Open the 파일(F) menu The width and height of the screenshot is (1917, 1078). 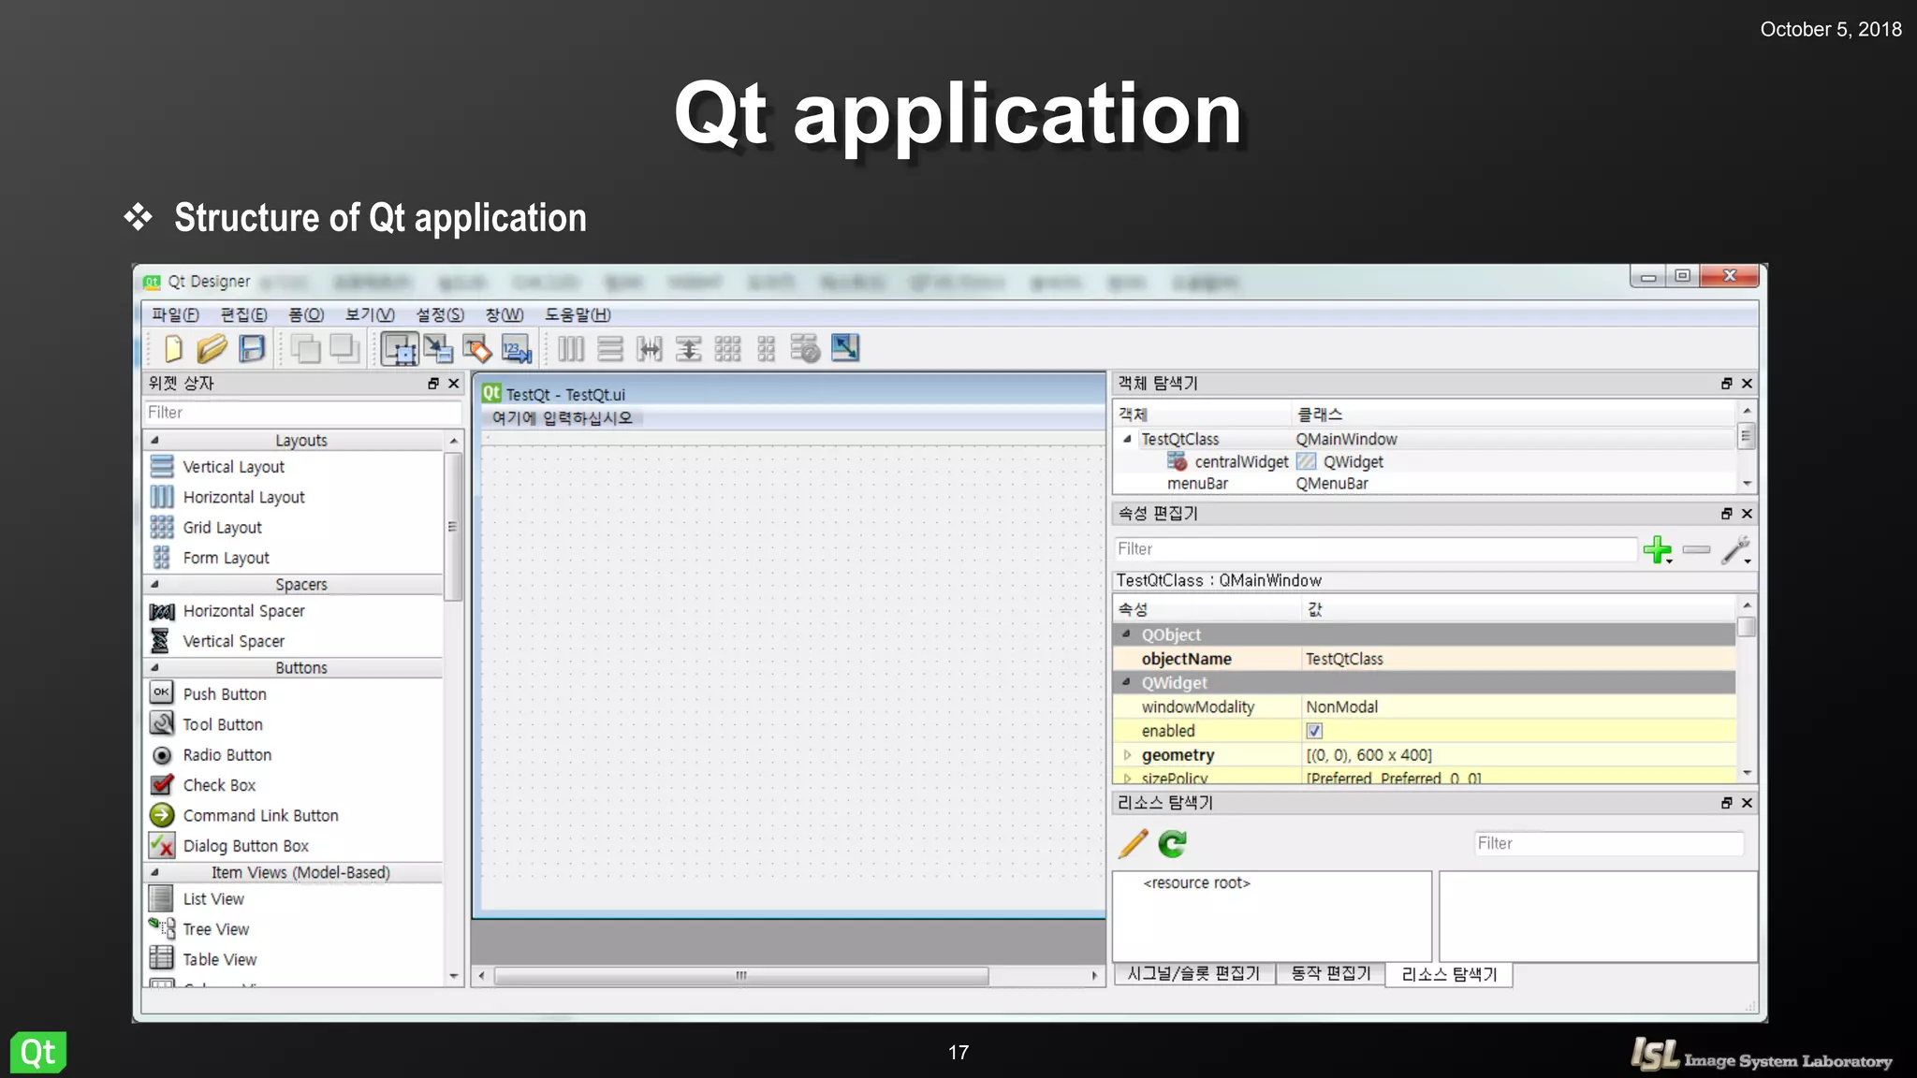click(175, 314)
